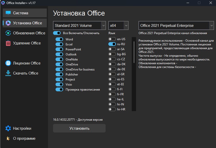This screenshot has height=148, width=216.
Task: Click the monitor icon beside Система
Action: click(8, 13)
